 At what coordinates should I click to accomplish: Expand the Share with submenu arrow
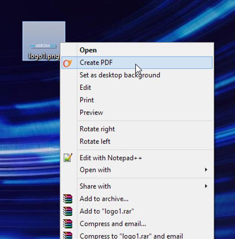click(x=206, y=186)
